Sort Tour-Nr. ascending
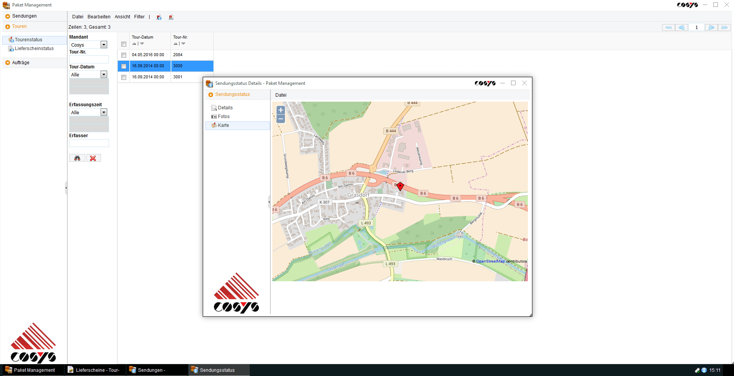Image resolution: width=734 pixels, height=376 pixels. [176, 44]
